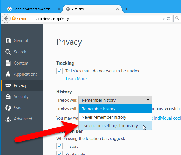Open the Security preferences pane

[x=21, y=97]
